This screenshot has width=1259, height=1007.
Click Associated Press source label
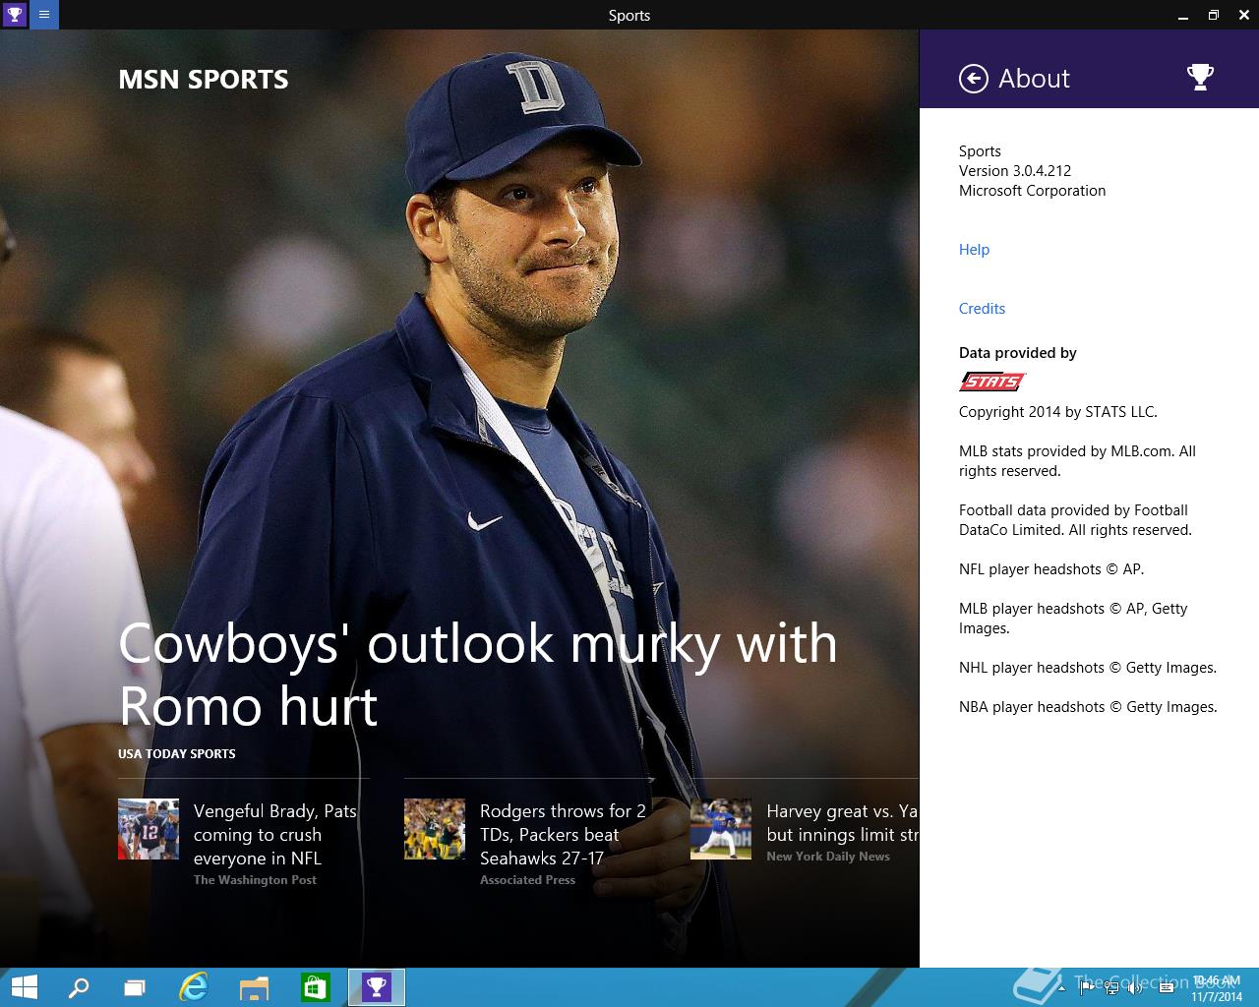pyautogui.click(x=527, y=880)
